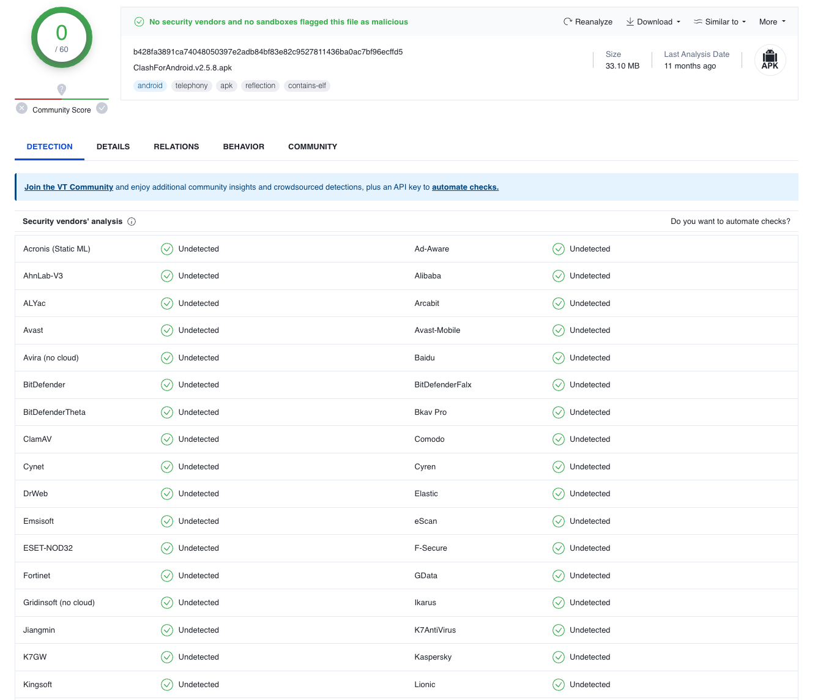Click the ClamAV undetected check icon

tap(167, 439)
